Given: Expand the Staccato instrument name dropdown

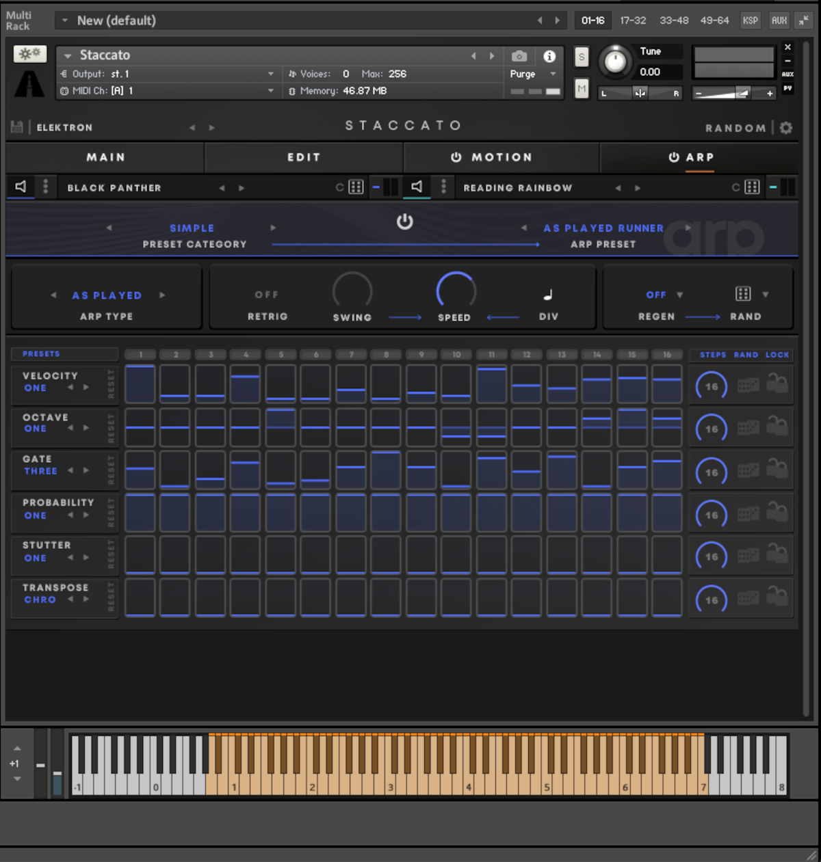Looking at the screenshot, I should point(68,56).
